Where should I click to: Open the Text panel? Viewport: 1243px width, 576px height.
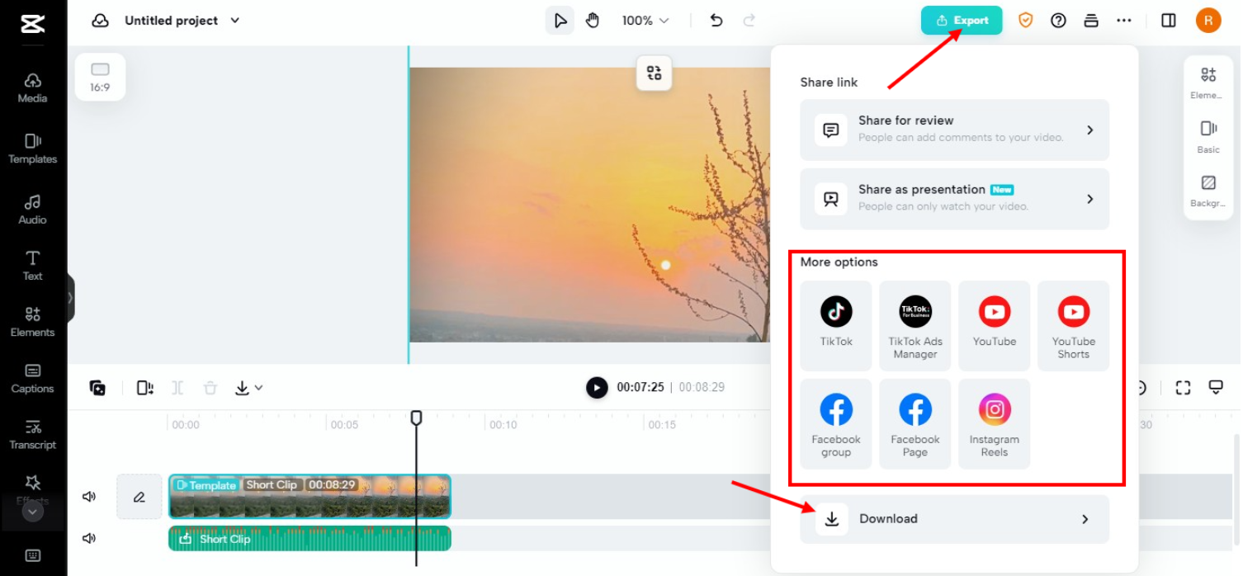coord(32,266)
